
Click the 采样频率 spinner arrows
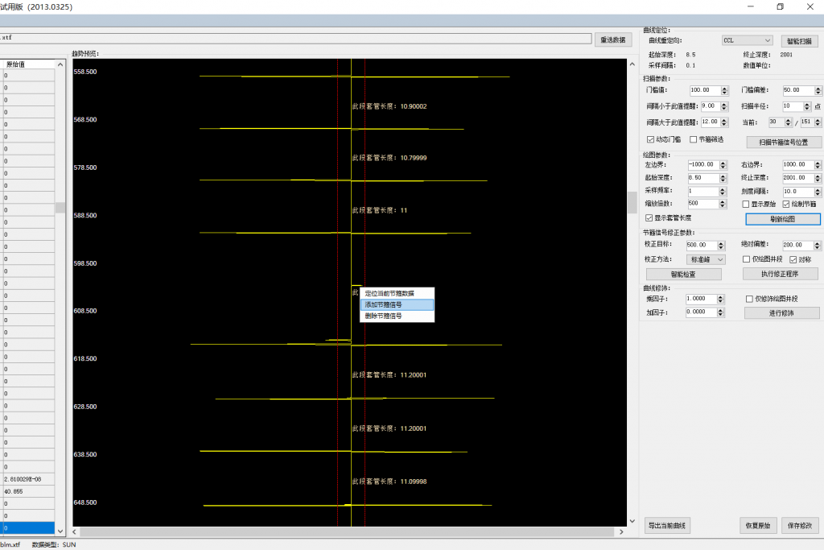(723, 192)
